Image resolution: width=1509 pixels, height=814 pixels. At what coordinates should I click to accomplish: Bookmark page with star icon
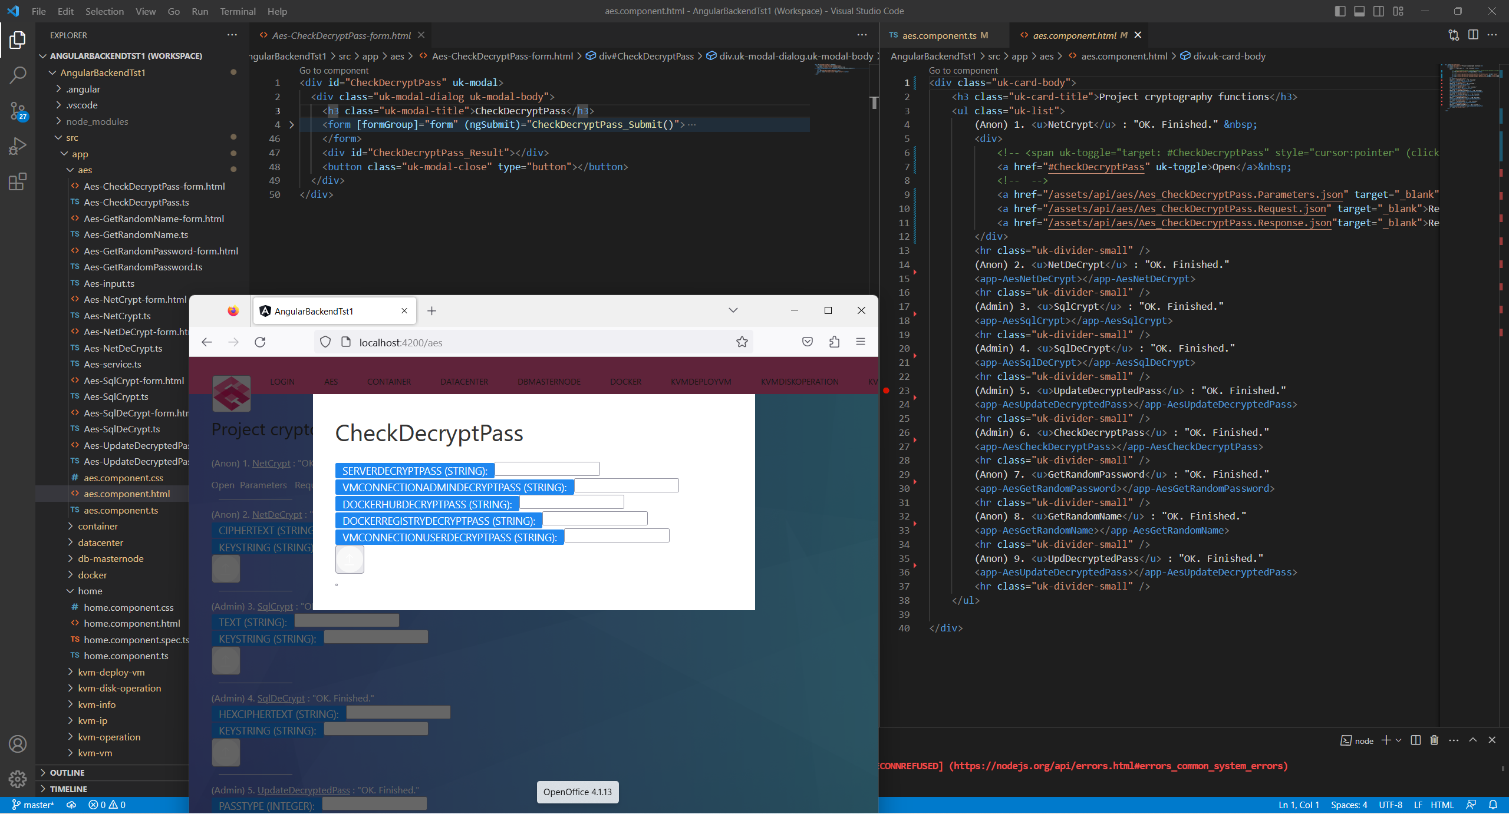pyautogui.click(x=742, y=342)
